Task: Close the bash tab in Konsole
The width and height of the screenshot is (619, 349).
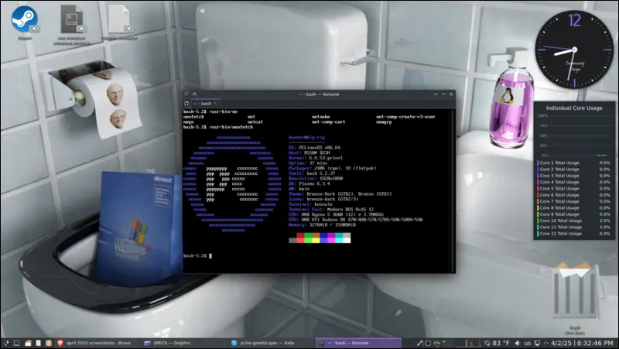Action: click(215, 104)
